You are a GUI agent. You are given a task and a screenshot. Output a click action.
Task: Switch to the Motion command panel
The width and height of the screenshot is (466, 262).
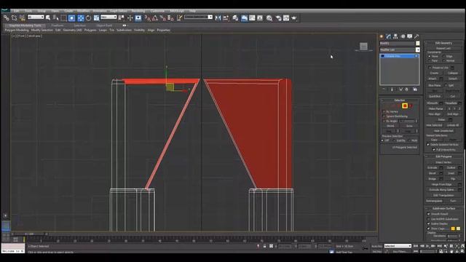(403, 36)
